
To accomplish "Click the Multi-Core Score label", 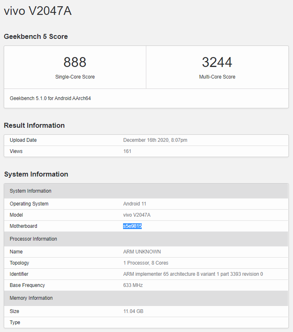I will pos(217,77).
